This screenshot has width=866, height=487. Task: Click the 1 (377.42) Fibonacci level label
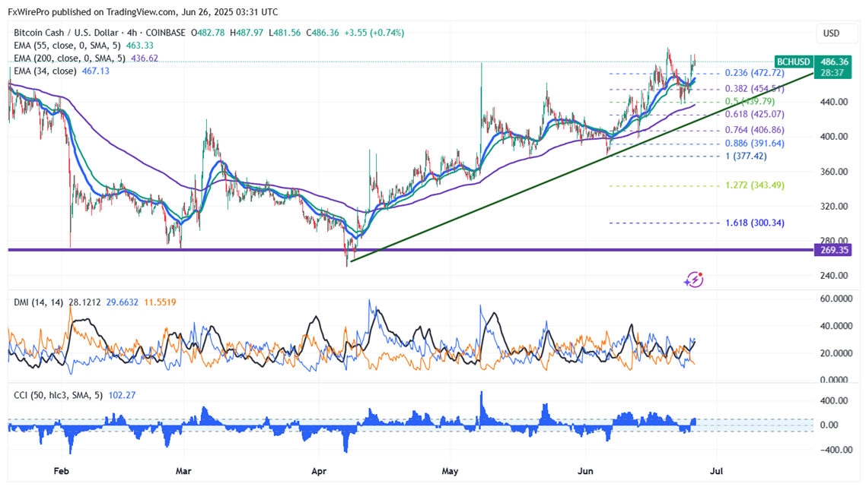point(747,156)
